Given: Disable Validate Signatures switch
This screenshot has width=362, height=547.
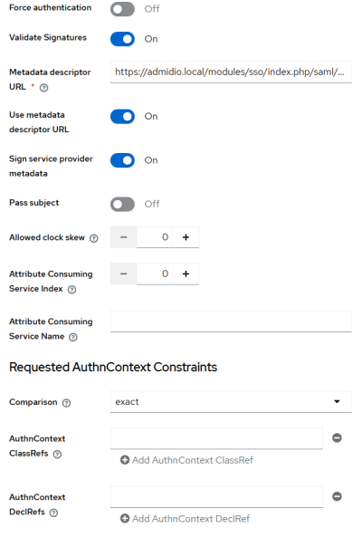Looking at the screenshot, I should coord(122,39).
